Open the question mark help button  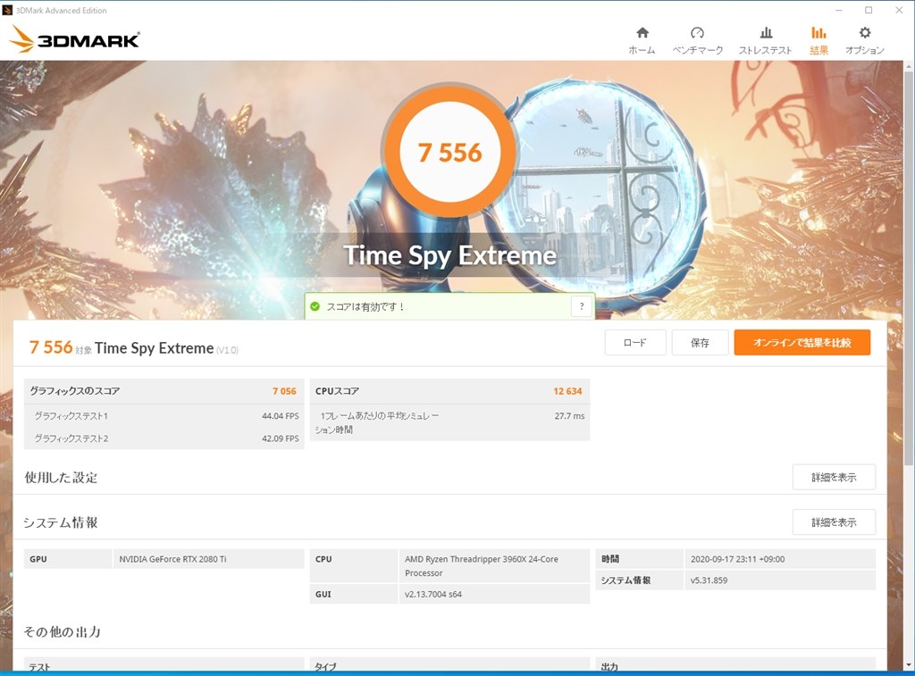[582, 306]
